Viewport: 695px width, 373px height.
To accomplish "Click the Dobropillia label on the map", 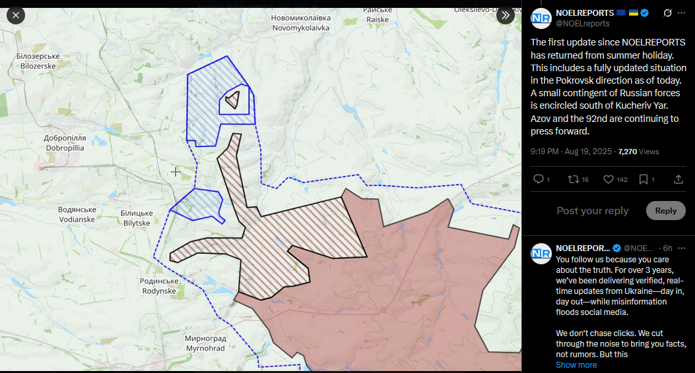I will 65,143.
